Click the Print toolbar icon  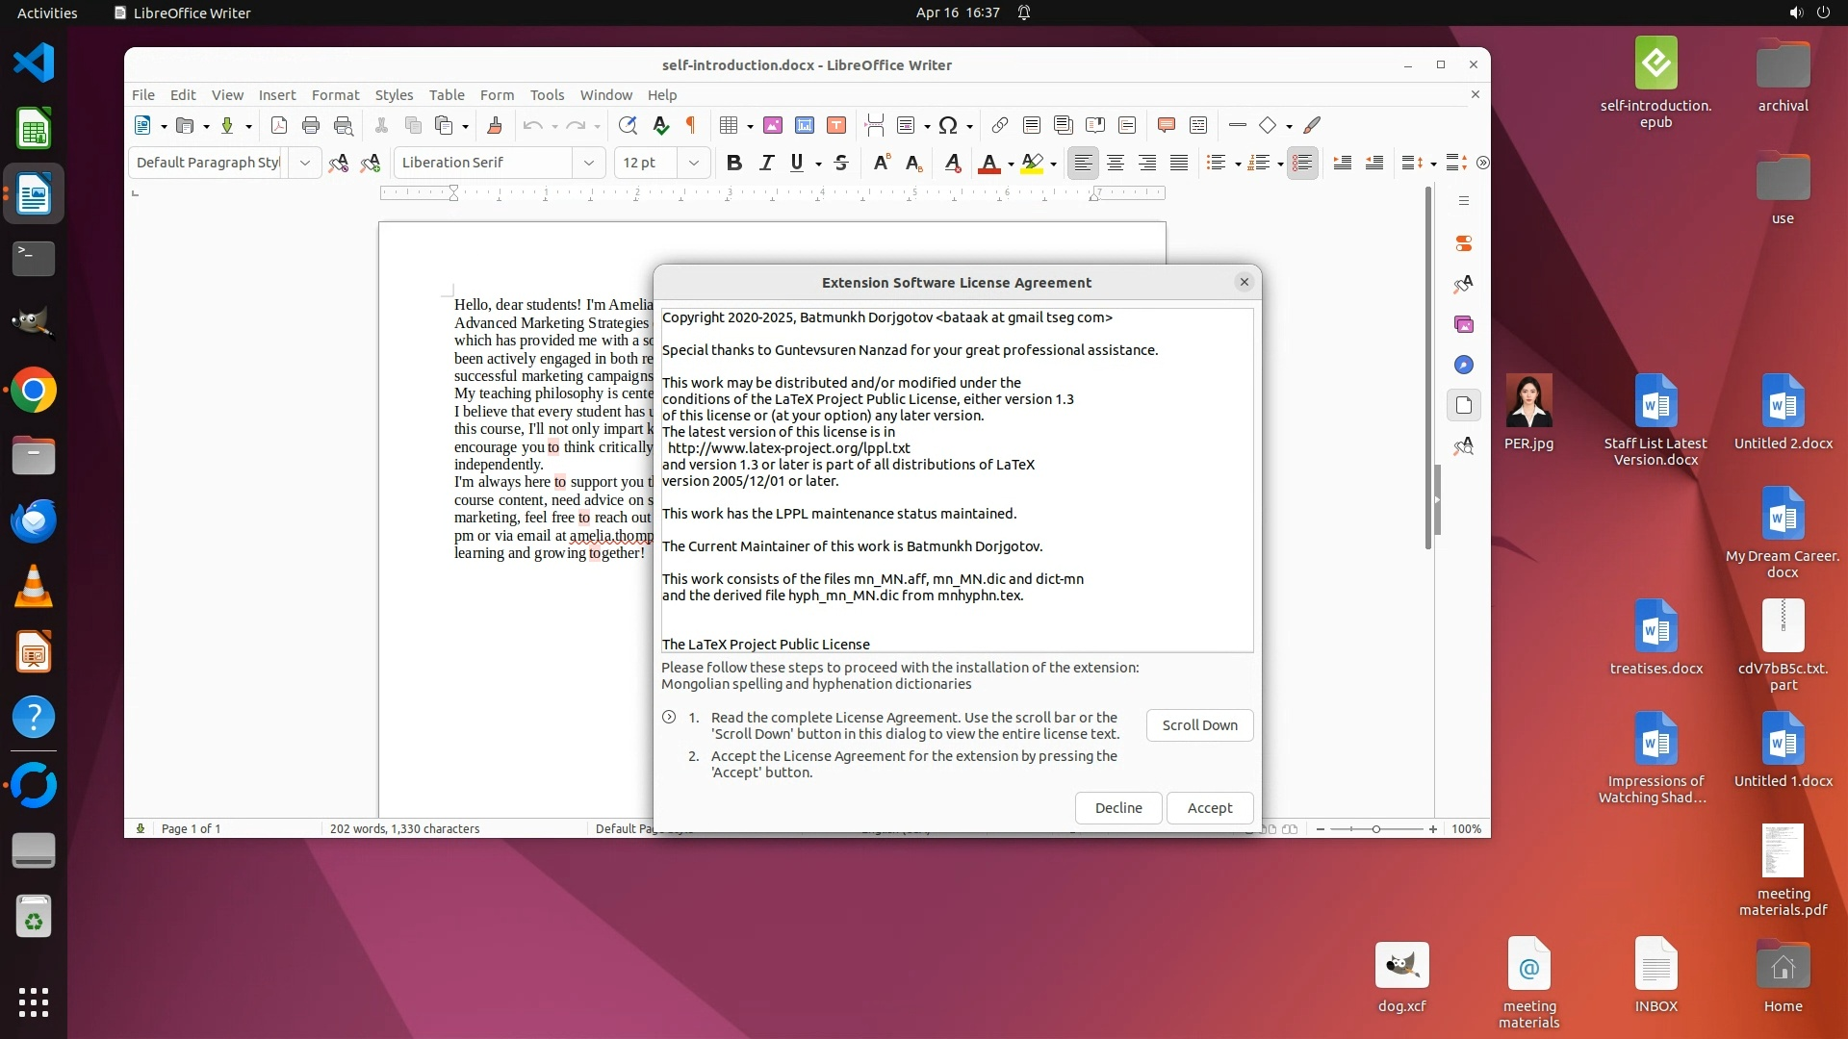(310, 125)
